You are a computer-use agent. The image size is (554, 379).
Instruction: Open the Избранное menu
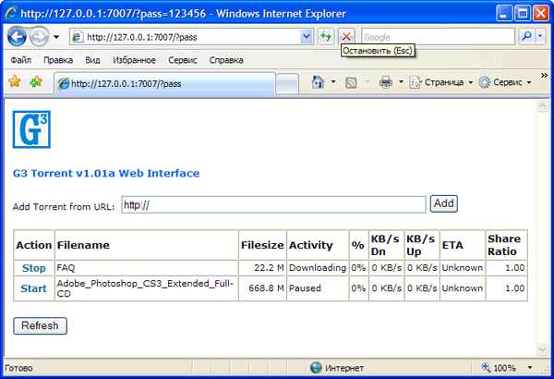(x=134, y=60)
